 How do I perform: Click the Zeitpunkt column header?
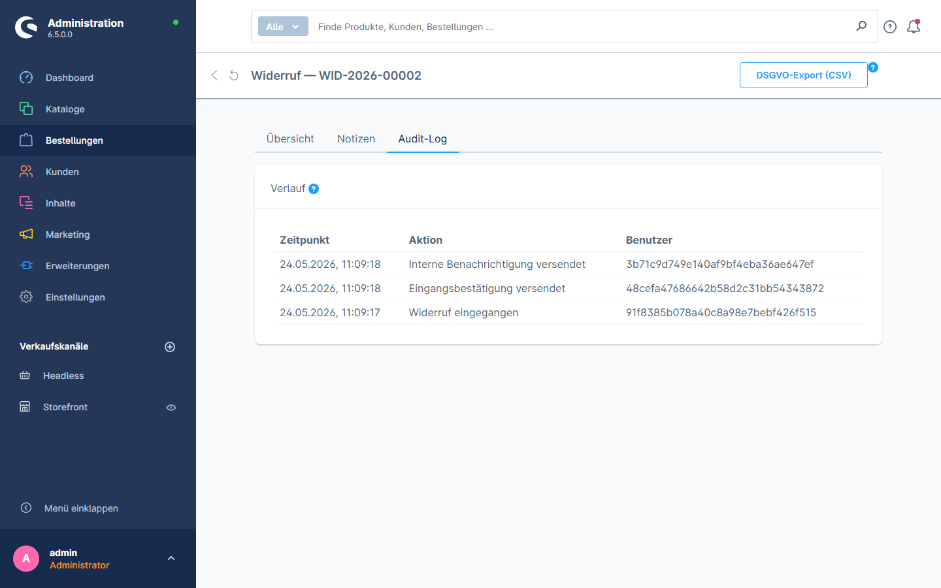(305, 240)
